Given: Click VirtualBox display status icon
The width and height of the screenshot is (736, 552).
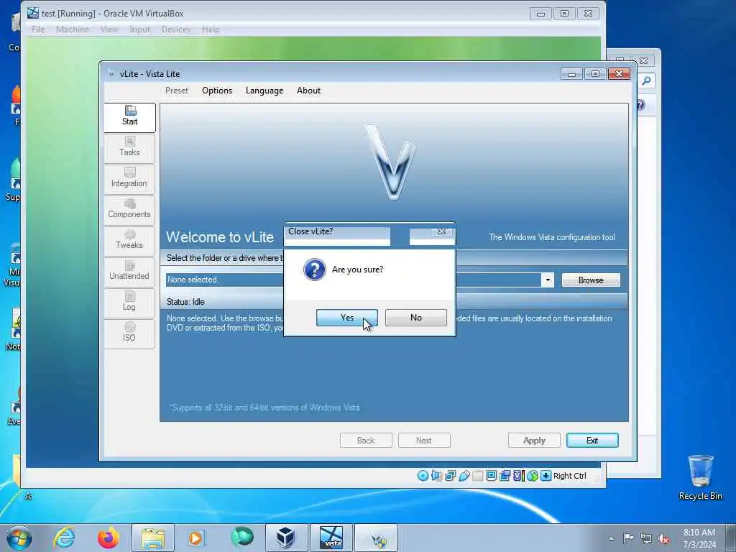Looking at the screenshot, I should (491, 476).
